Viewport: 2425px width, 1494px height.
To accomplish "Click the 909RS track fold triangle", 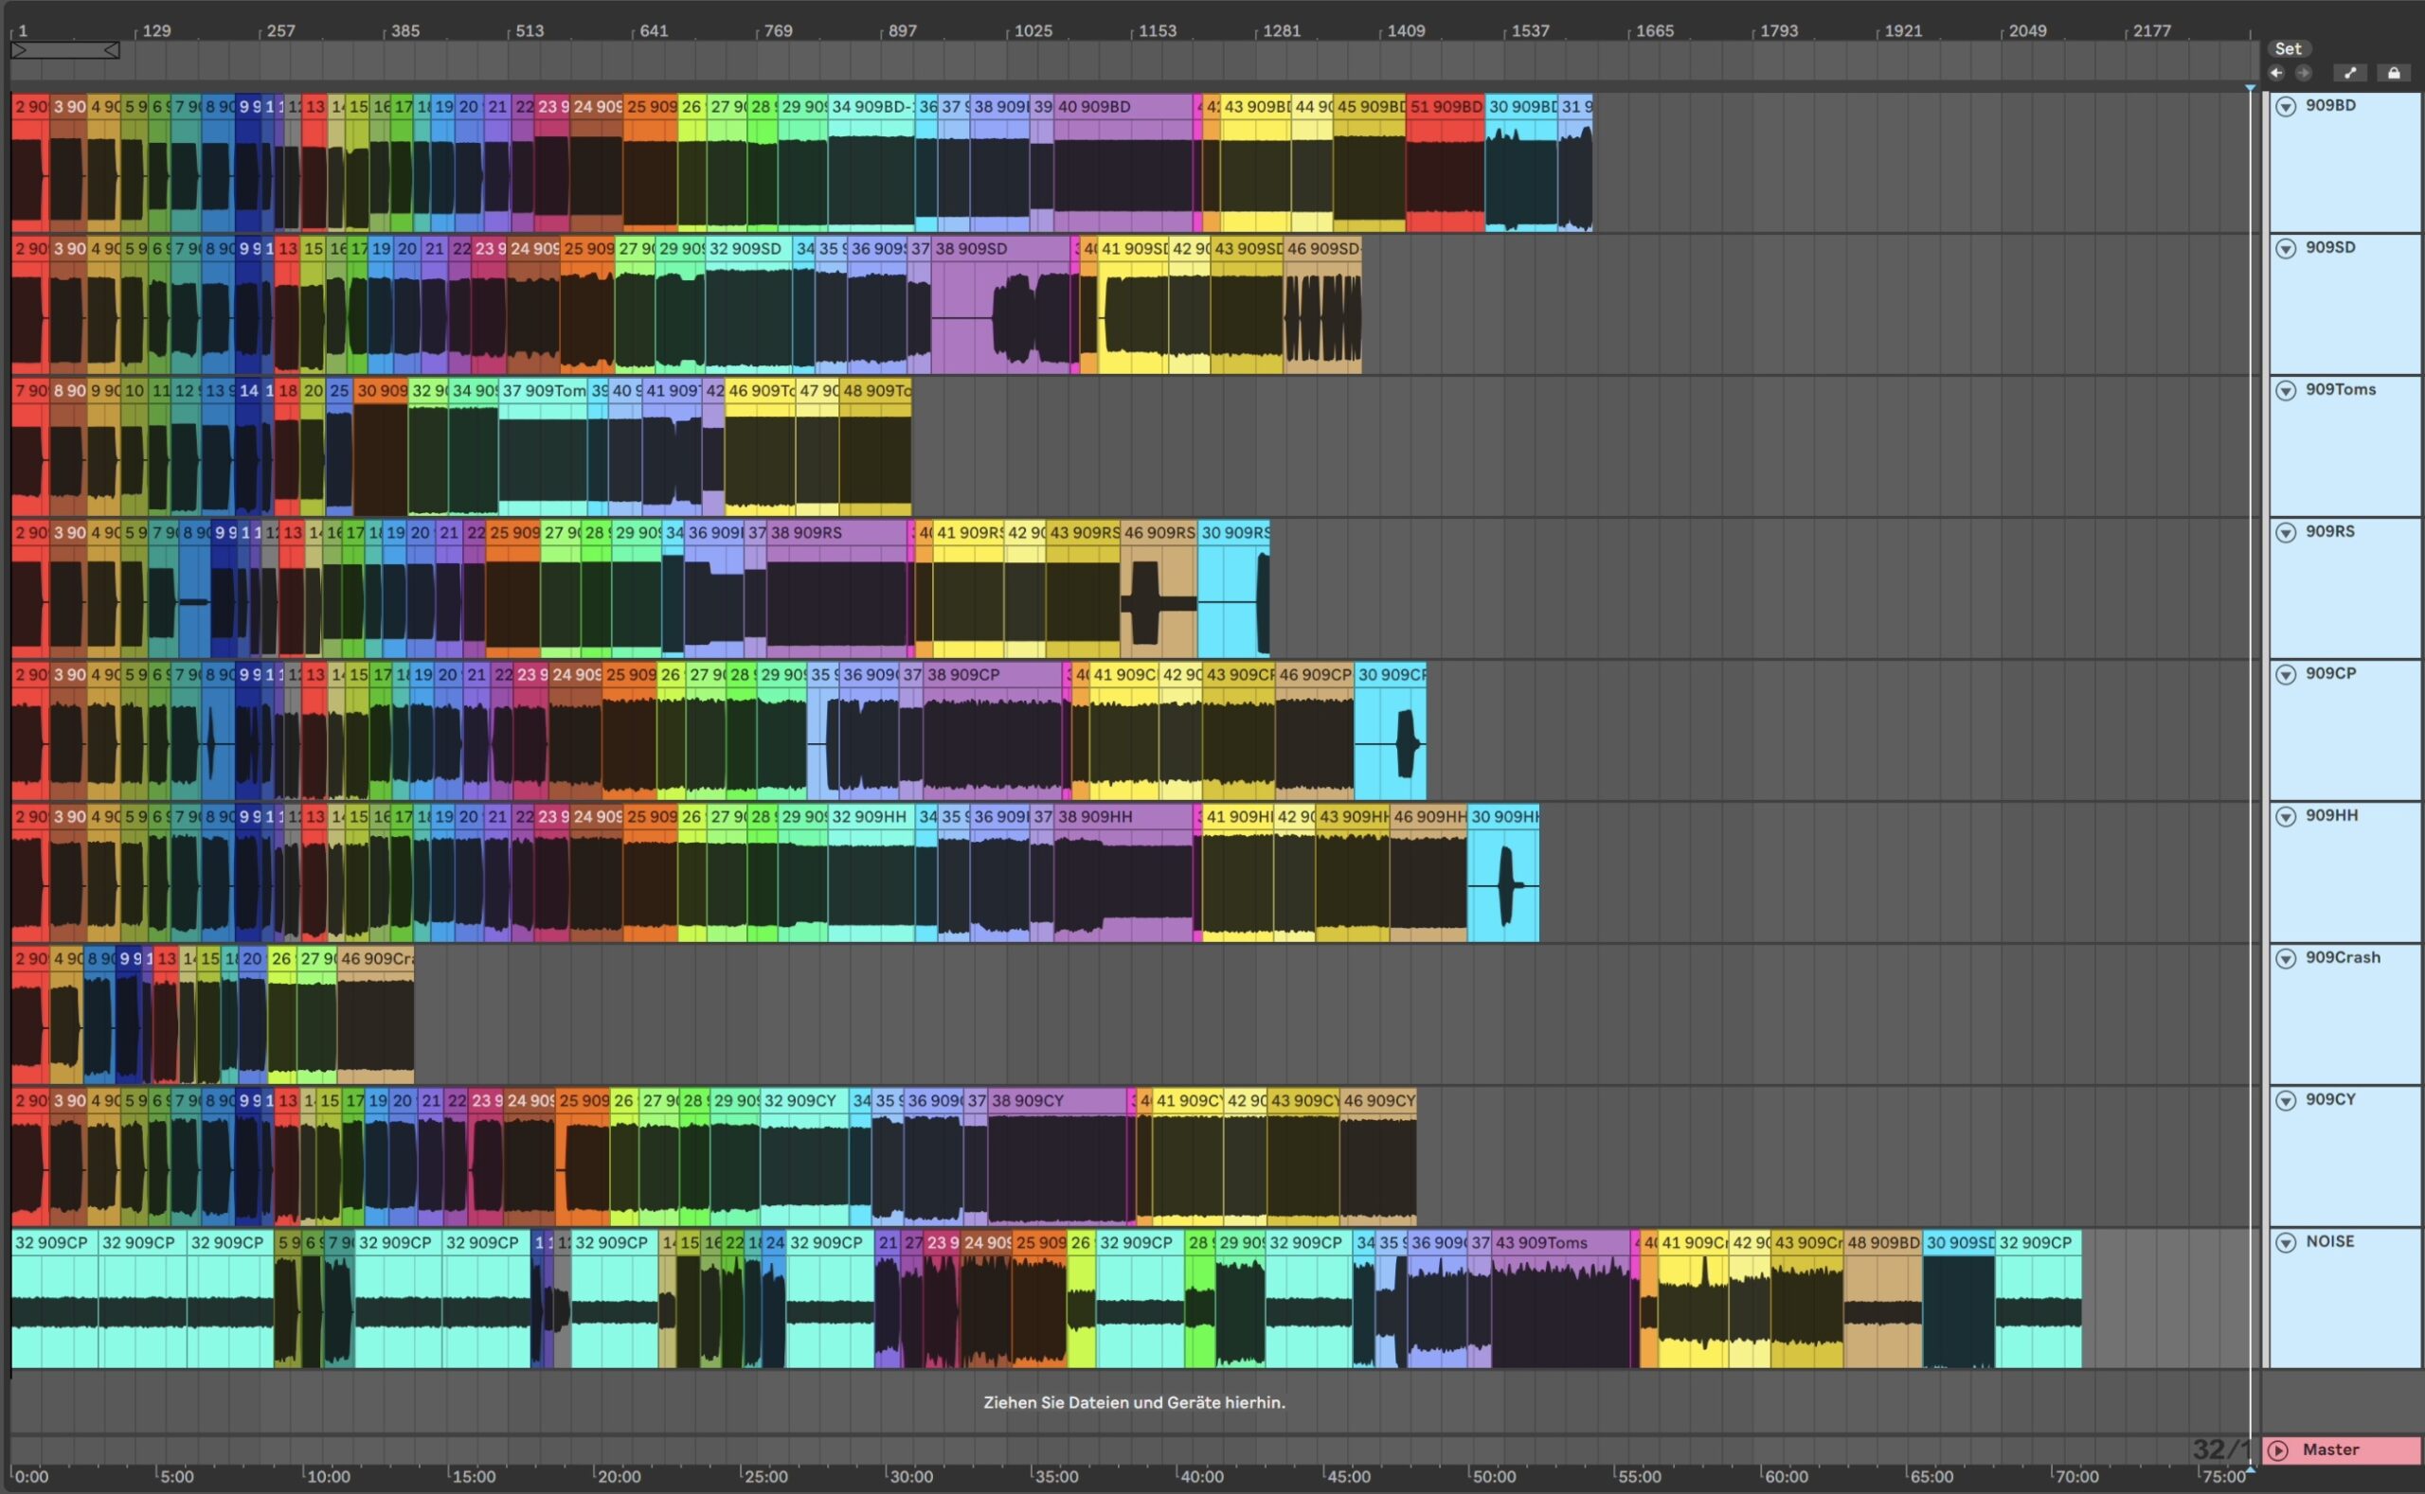I will tap(2286, 533).
